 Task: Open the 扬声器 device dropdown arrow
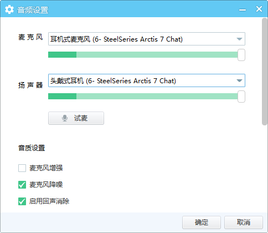point(239,80)
